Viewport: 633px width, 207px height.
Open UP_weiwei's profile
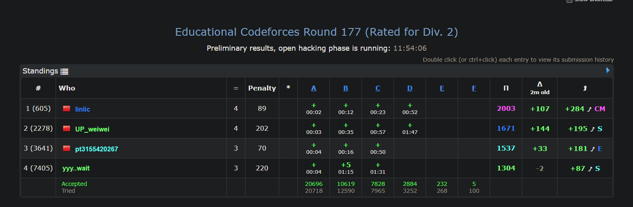[92, 129]
